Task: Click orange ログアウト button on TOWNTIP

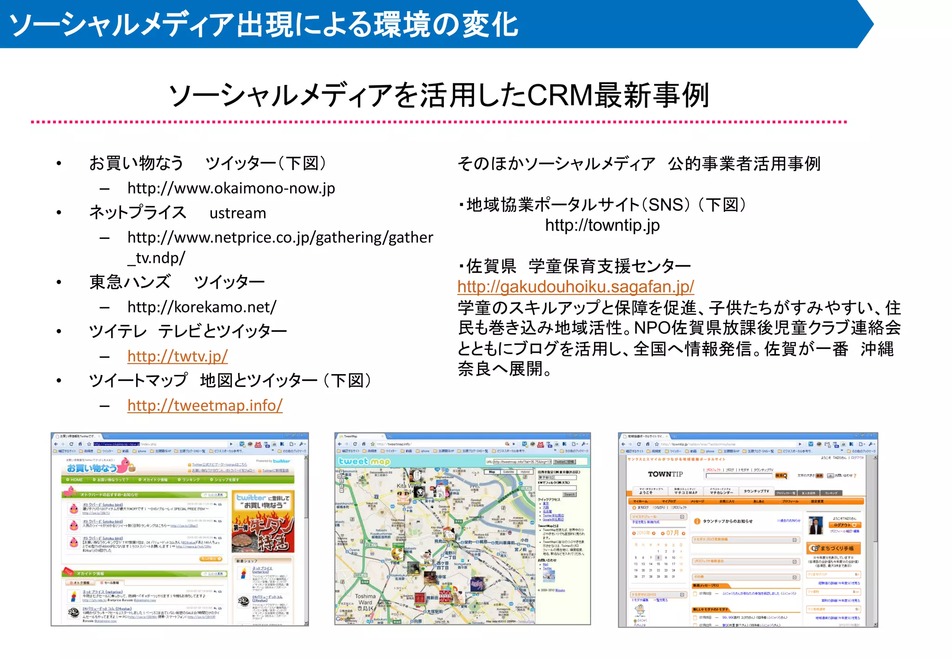Action: 845,525
